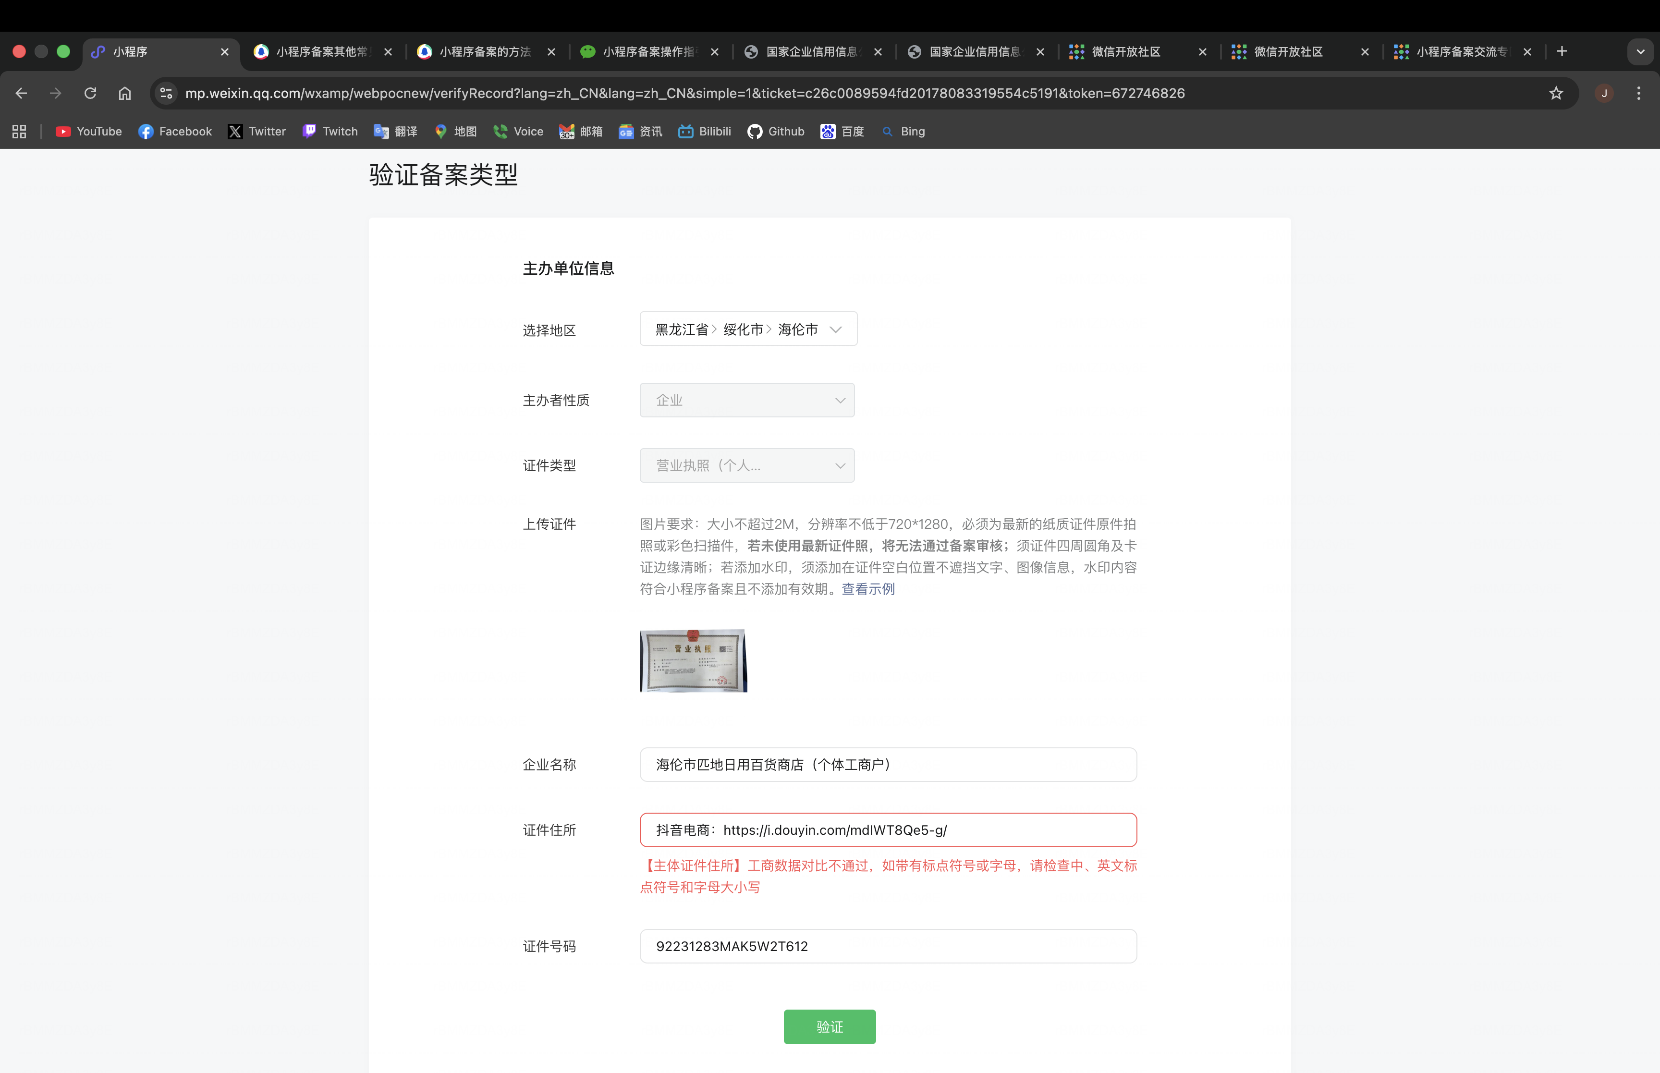The width and height of the screenshot is (1660, 1073).
Task: Click the home icon in toolbar
Action: (x=125, y=93)
